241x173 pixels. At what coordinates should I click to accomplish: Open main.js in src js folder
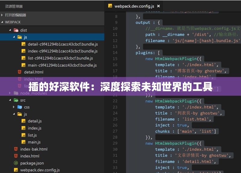(34, 142)
